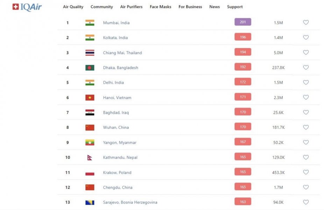This screenshot has height=210, width=324.
Task: Expand the For Business menu
Action: click(190, 7)
